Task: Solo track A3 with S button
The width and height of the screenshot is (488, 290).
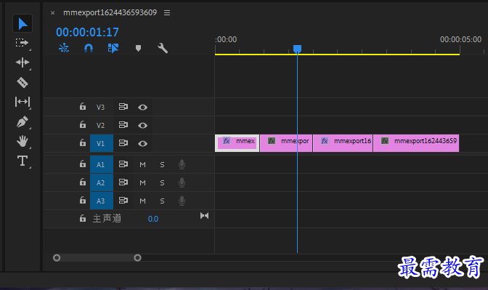Action: pos(162,201)
